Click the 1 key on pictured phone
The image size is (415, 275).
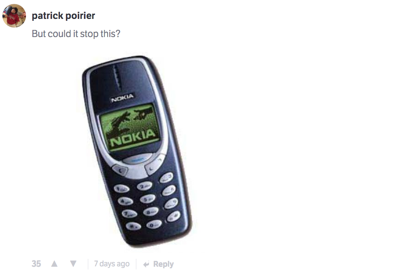[121, 189]
